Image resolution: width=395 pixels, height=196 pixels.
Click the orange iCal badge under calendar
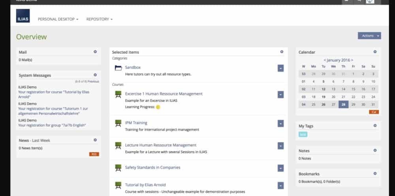pos(374,112)
